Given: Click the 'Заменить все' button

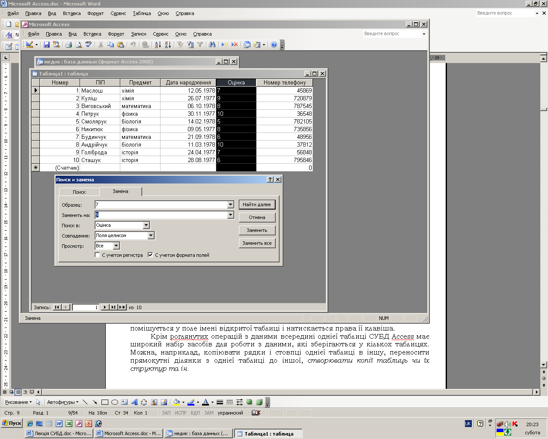Looking at the screenshot, I should (257, 243).
